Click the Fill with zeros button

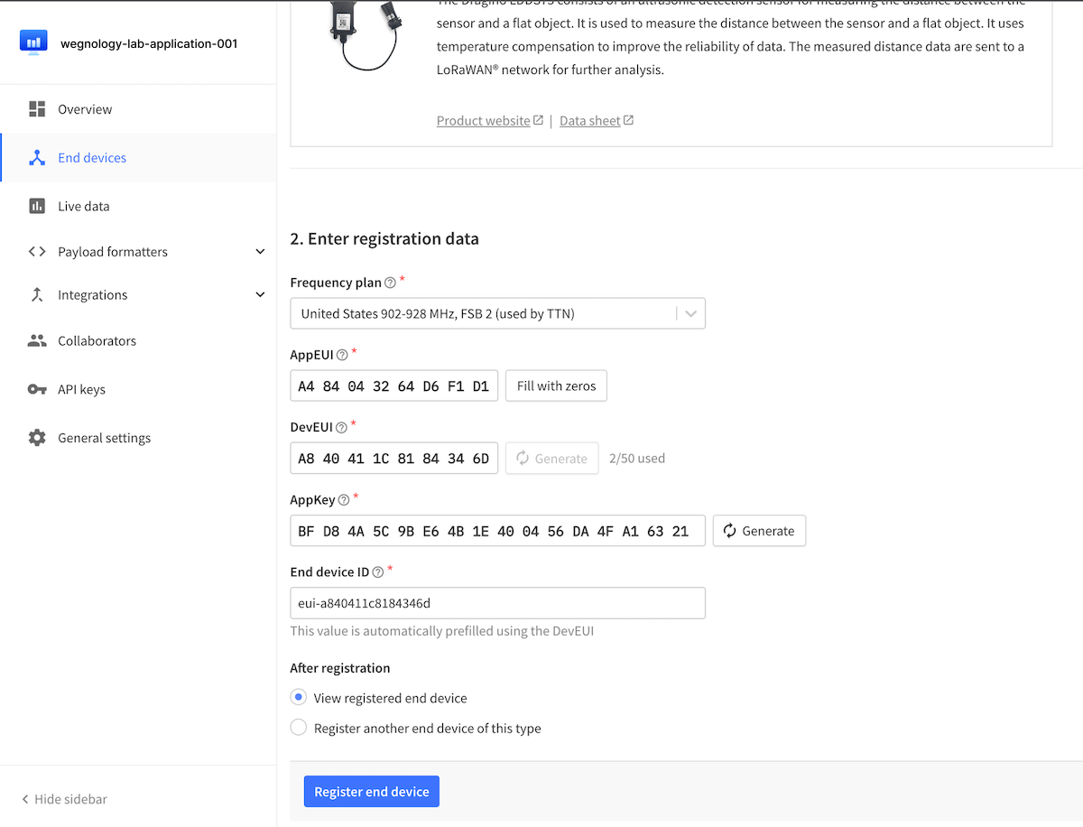pos(556,386)
